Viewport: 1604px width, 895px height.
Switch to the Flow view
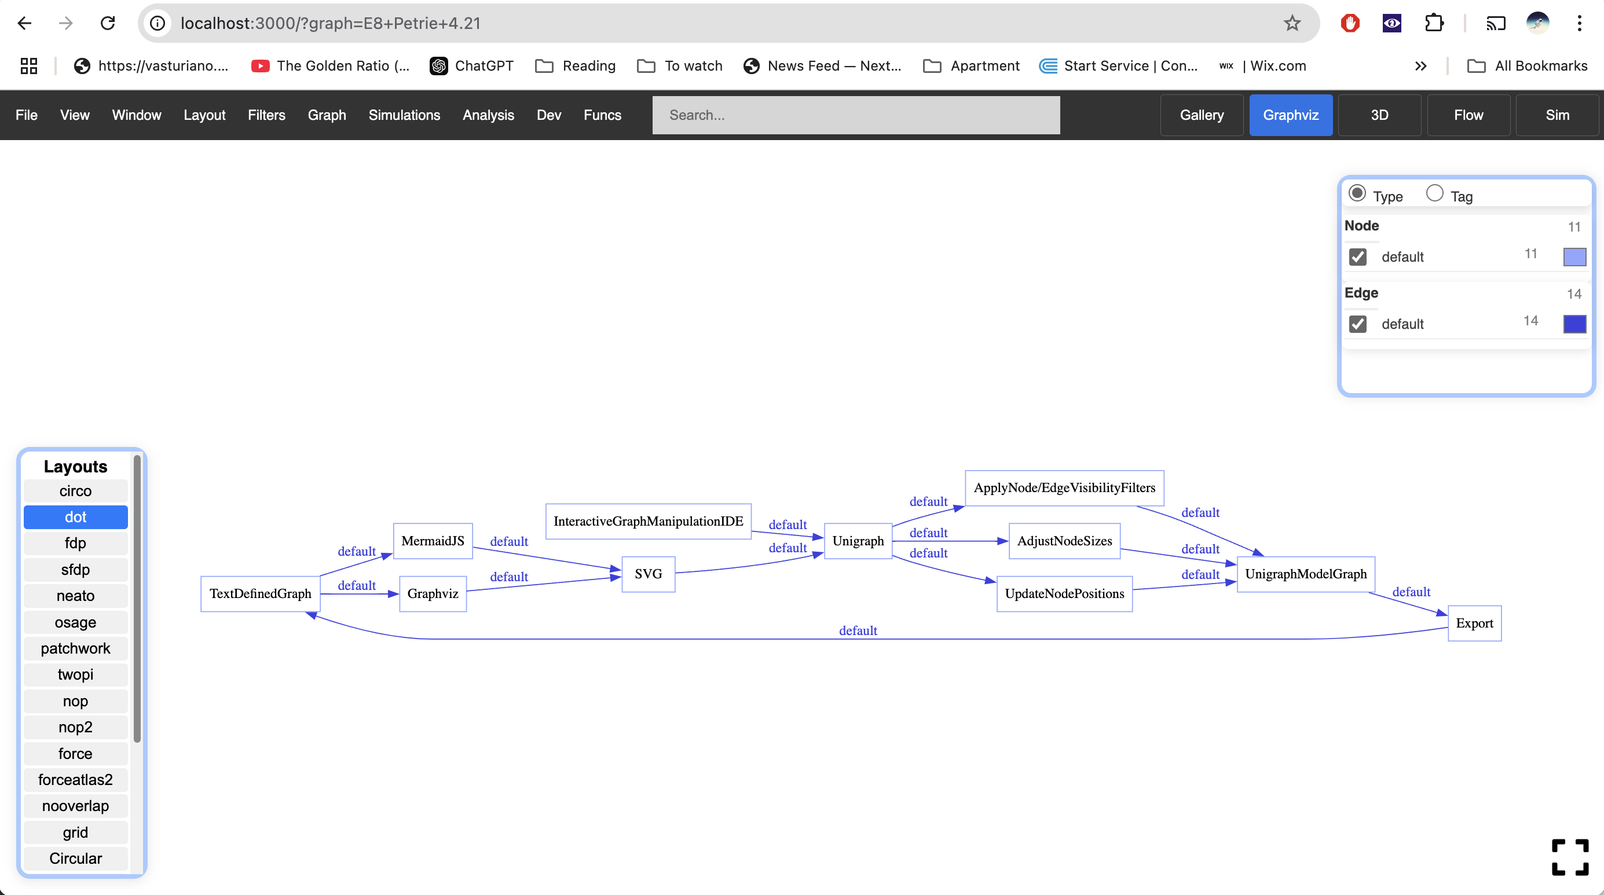1469,115
